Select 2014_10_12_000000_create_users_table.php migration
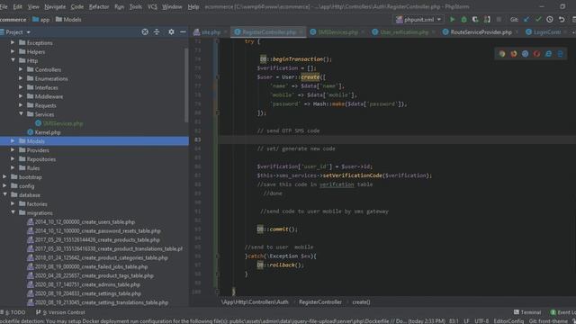 [x=81, y=222]
